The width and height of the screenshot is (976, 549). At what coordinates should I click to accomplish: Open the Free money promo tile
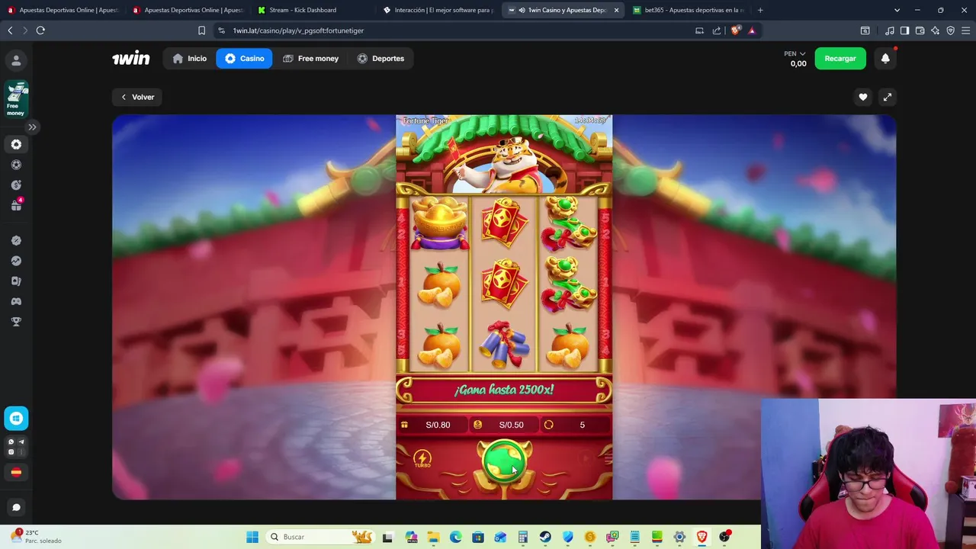tap(16, 100)
